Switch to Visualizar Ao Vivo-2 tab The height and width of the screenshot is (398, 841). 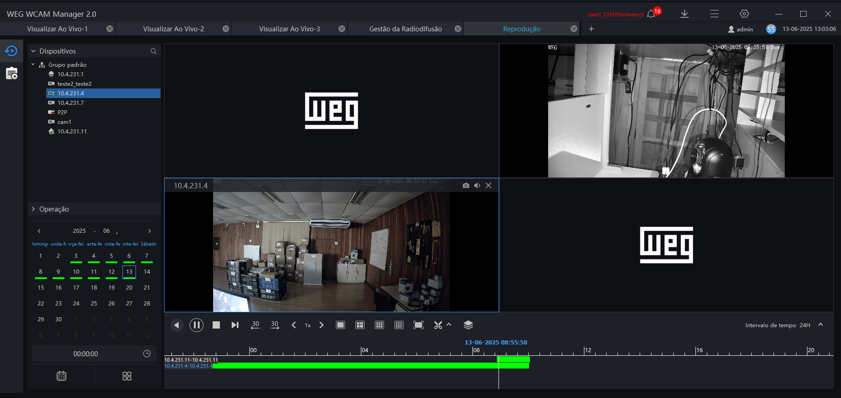pyautogui.click(x=174, y=29)
